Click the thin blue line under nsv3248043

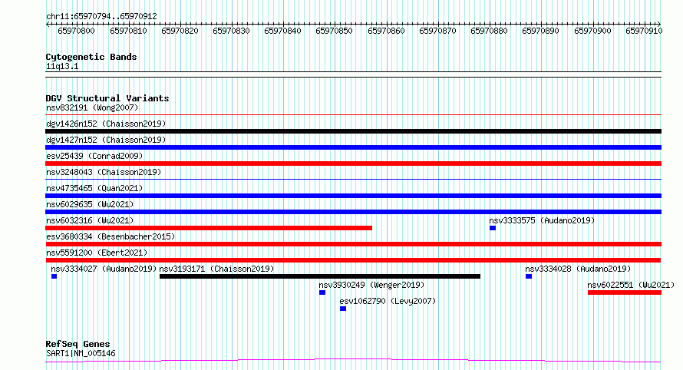[353, 179]
